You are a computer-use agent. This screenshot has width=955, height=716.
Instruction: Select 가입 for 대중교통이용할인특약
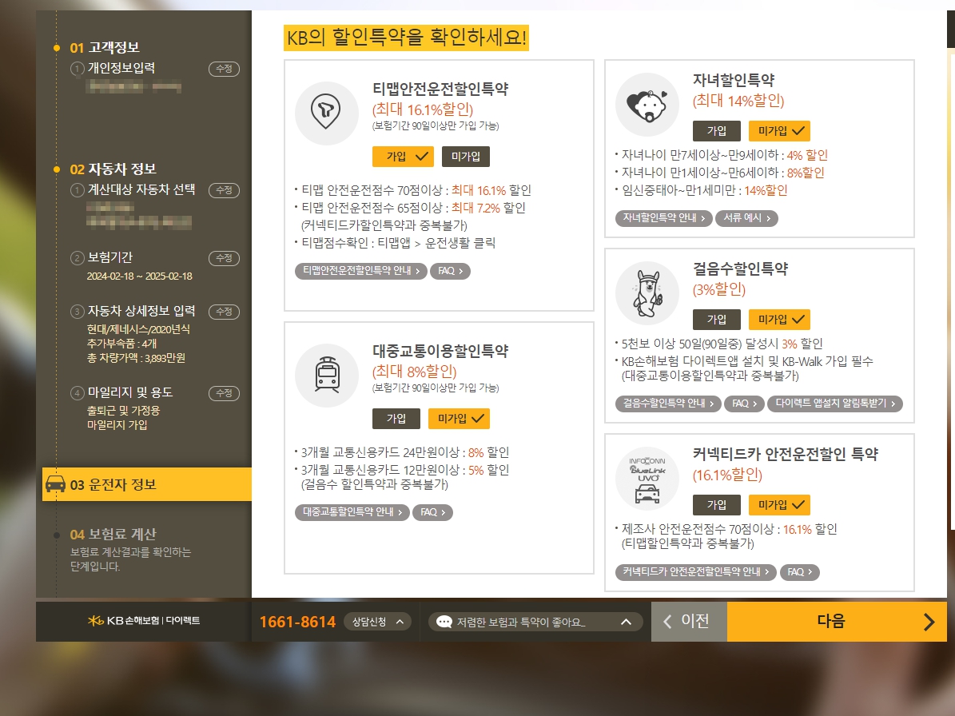tap(396, 418)
